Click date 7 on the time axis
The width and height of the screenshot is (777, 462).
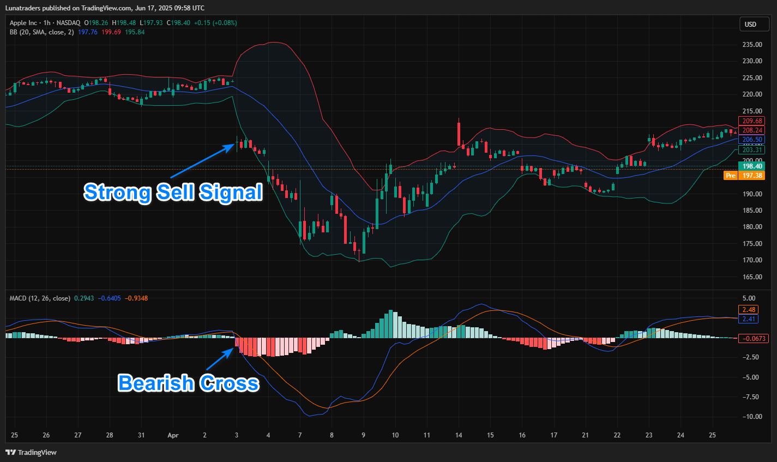[300, 435]
